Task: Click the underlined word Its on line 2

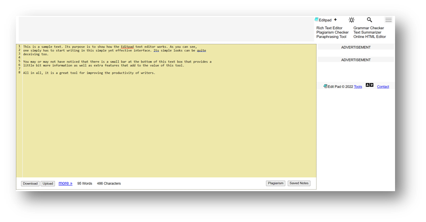Action: click(x=156, y=50)
